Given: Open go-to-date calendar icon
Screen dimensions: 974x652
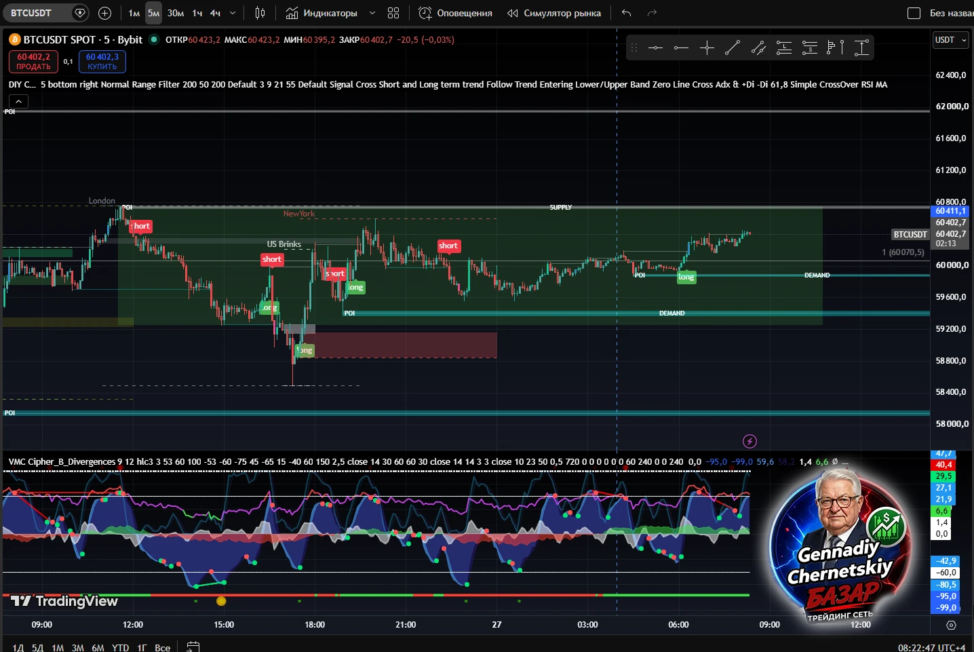Looking at the screenshot, I should (x=193, y=647).
